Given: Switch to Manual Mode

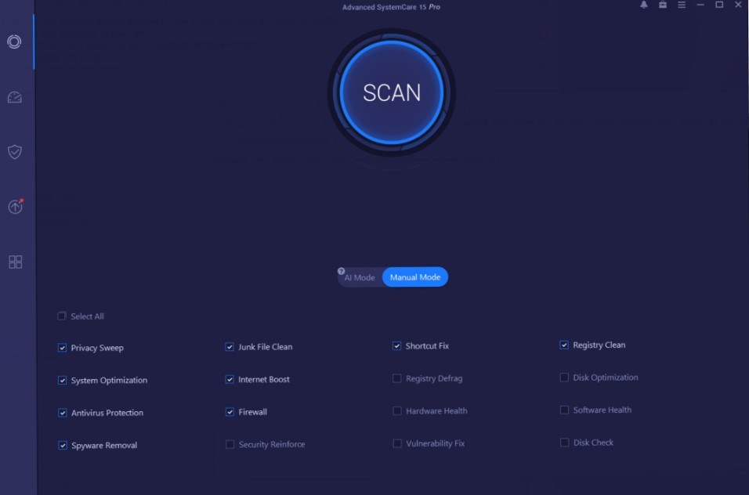Looking at the screenshot, I should pyautogui.click(x=414, y=277).
